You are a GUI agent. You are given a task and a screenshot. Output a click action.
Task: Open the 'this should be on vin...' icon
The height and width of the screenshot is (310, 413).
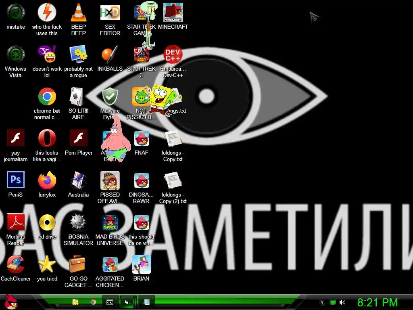click(x=142, y=222)
